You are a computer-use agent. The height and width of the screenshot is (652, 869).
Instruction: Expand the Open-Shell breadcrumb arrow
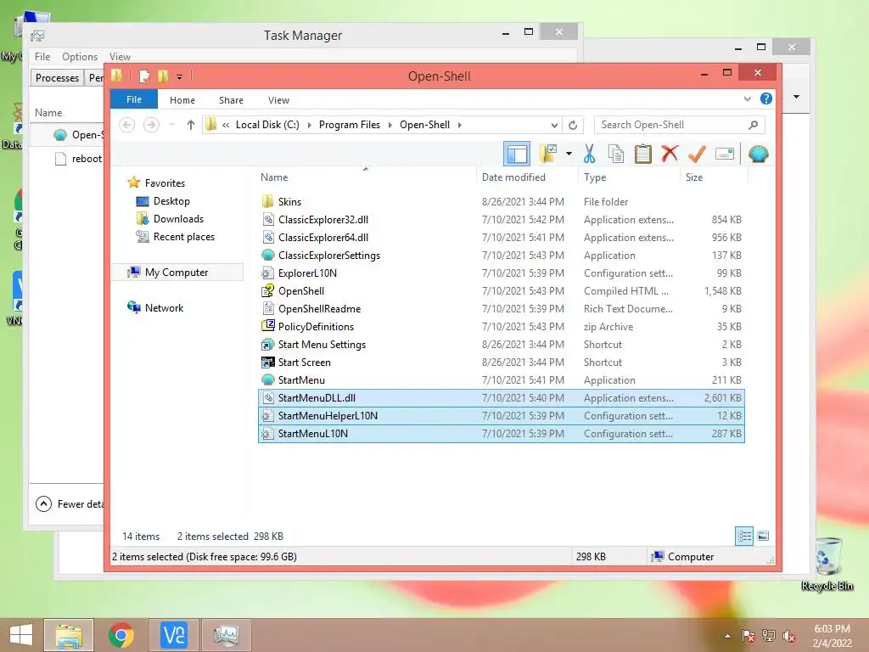[459, 126]
